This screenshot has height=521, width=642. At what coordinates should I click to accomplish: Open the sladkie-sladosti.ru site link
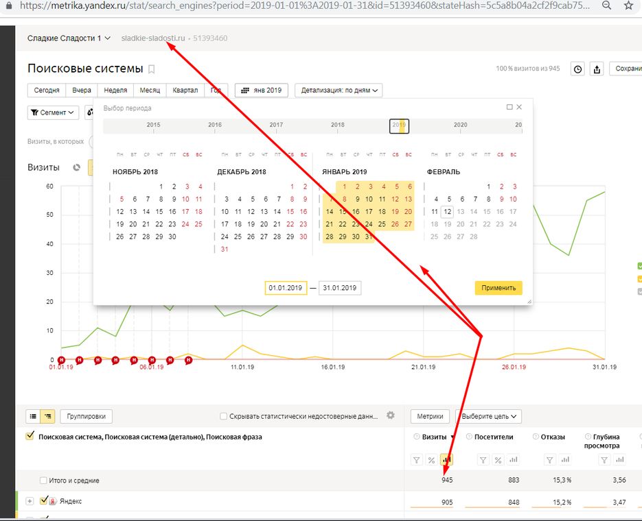pos(153,38)
